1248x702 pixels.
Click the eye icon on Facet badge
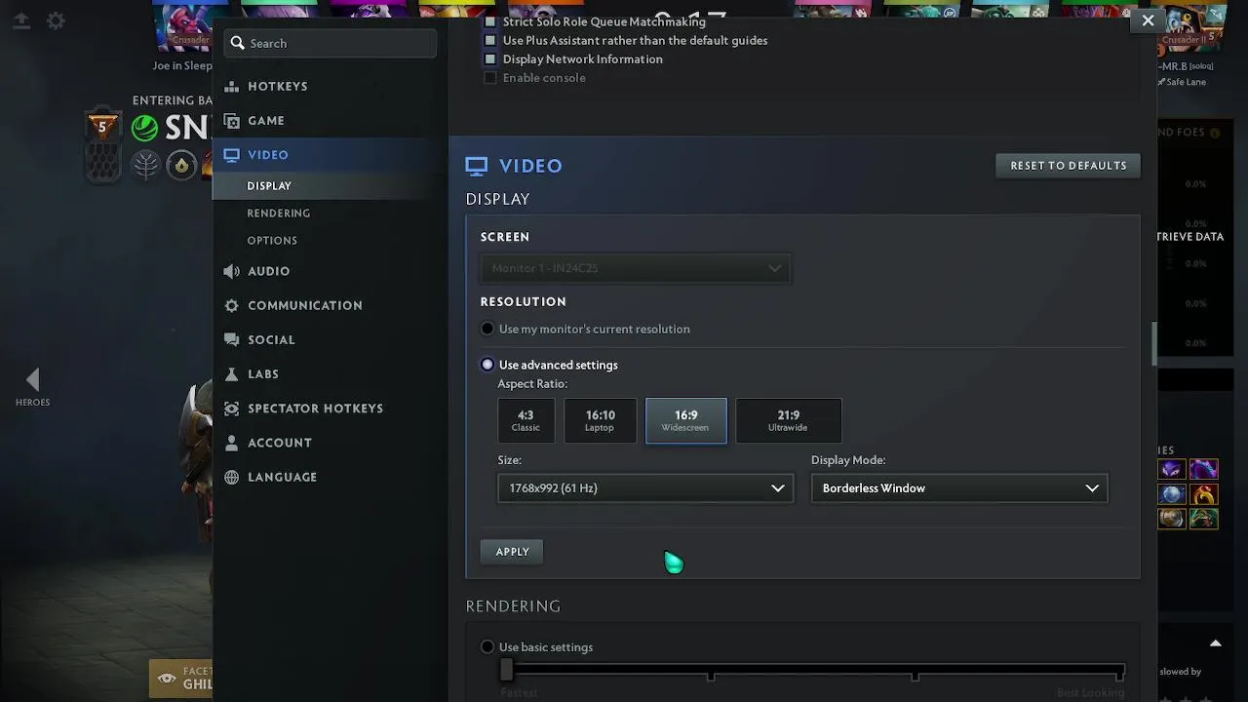(x=167, y=678)
